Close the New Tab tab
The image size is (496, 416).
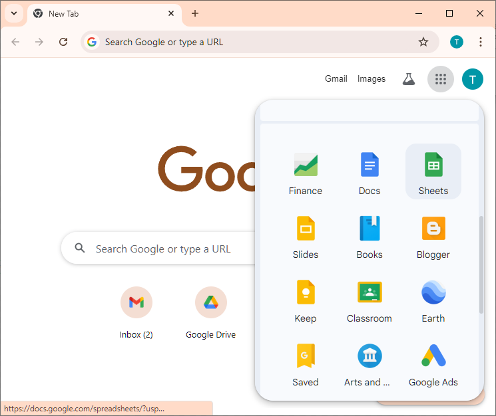point(171,13)
